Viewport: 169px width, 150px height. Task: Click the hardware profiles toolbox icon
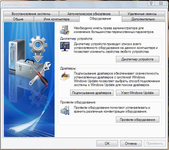click(65, 110)
